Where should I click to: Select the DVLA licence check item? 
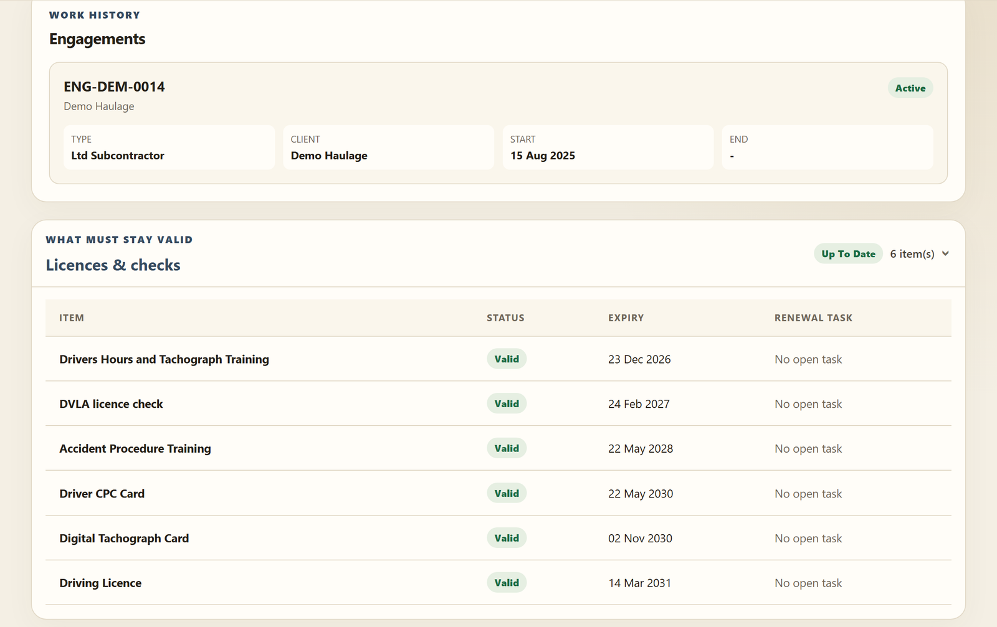tap(111, 404)
